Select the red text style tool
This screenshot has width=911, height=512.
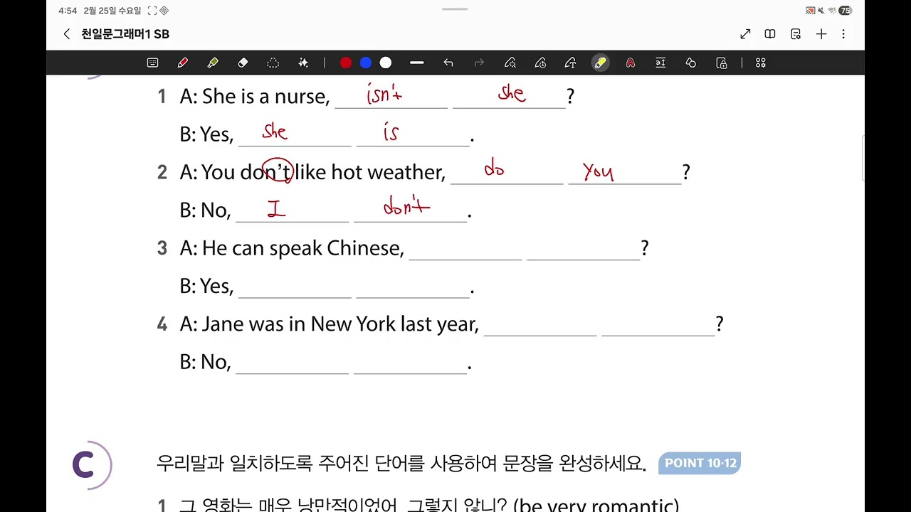click(631, 63)
